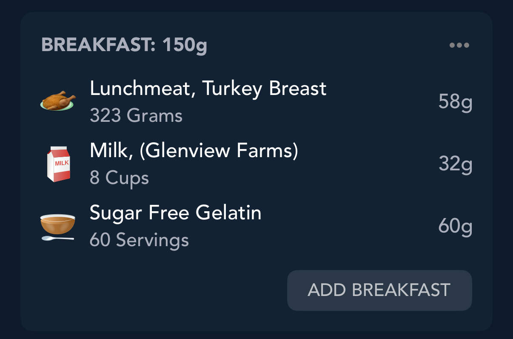This screenshot has height=339, width=513.
Task: Click the gelatin bowl icon
Action: pyautogui.click(x=58, y=224)
